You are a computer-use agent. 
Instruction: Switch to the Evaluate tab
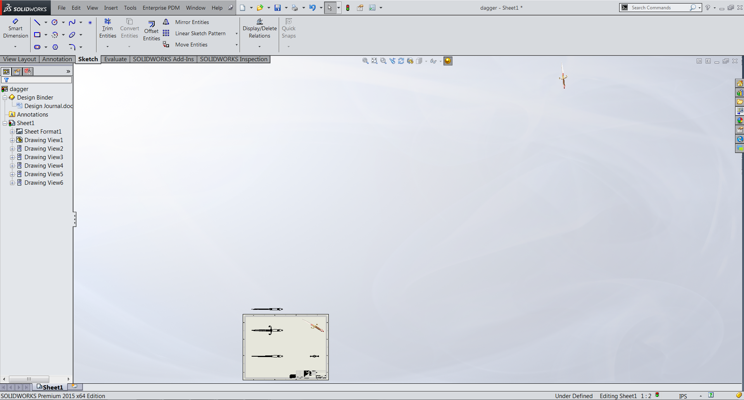(116, 59)
